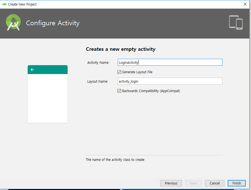Viewport: 251px width, 190px height.
Task: Click the 'Creates a new empty activity' heading
Action: click(121, 49)
